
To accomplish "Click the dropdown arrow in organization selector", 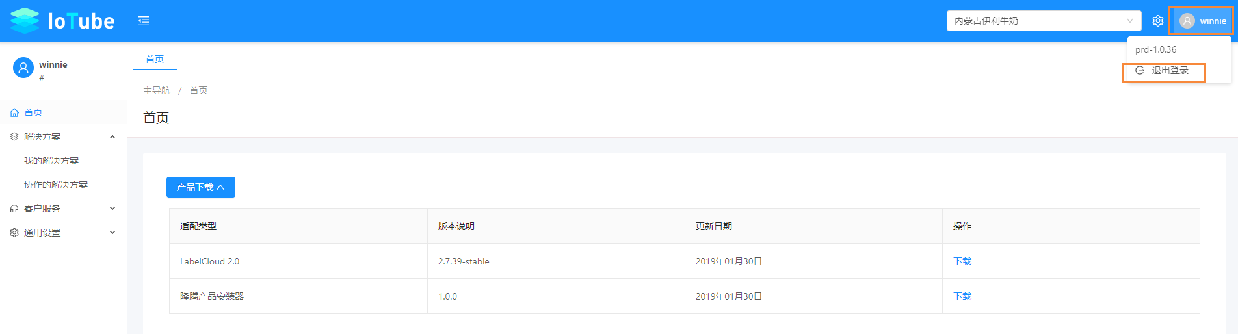I will click(x=1130, y=21).
